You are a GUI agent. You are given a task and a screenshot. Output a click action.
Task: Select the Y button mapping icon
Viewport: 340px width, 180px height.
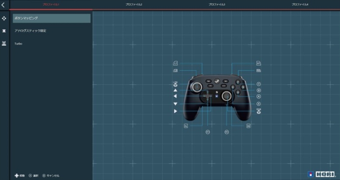click(x=258, y=84)
